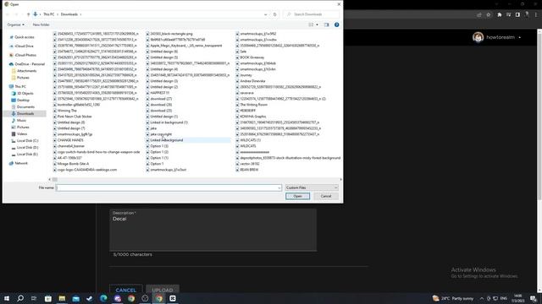Select the file 'BOOK Giveaway'

[252, 57]
